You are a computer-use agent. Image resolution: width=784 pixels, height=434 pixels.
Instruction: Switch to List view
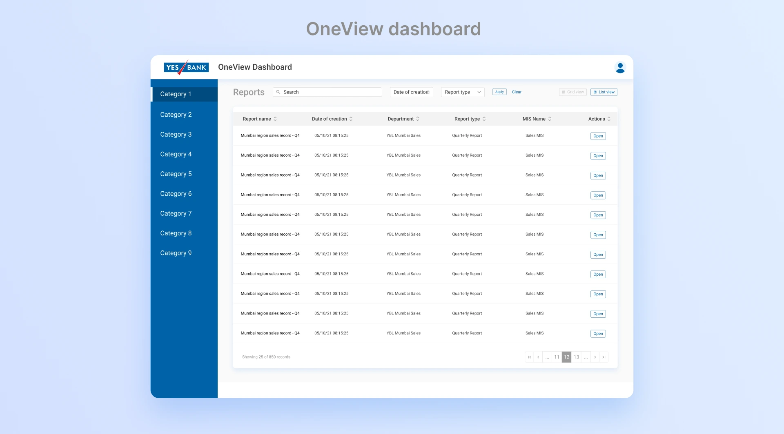(x=604, y=92)
